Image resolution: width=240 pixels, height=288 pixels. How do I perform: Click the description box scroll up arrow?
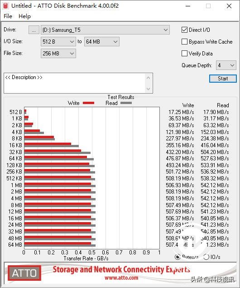tap(148, 78)
